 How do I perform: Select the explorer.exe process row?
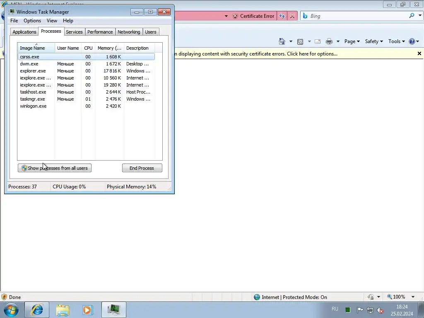click(x=86, y=71)
